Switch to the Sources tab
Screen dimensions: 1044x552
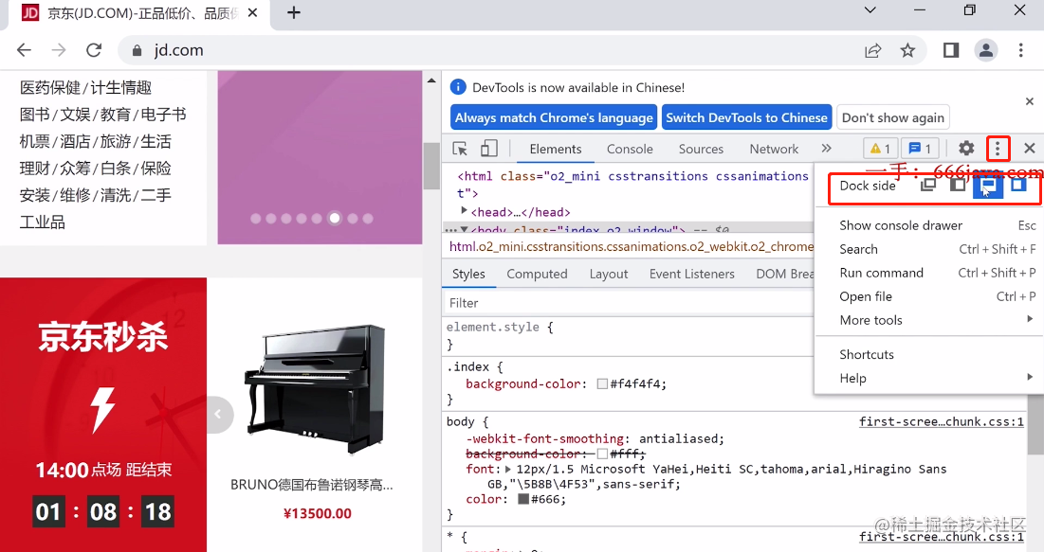(x=701, y=149)
